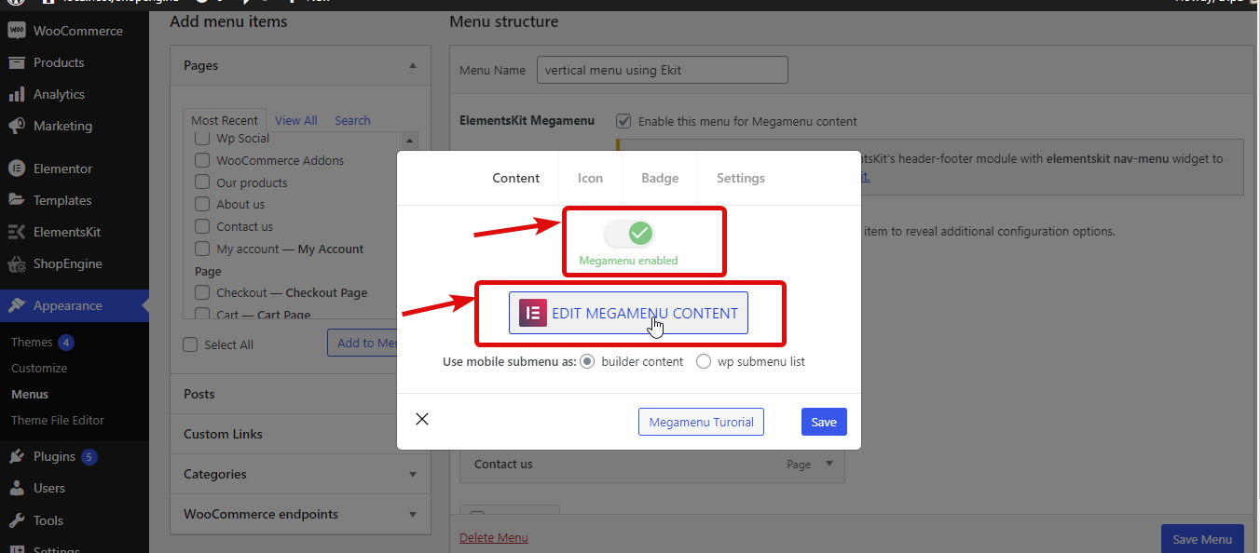Screen dimensions: 1260x553
Task: Expand the Categories panel arrow
Action: [412, 474]
